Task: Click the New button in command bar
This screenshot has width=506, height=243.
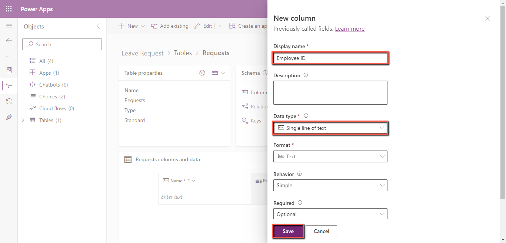Action: (128, 26)
